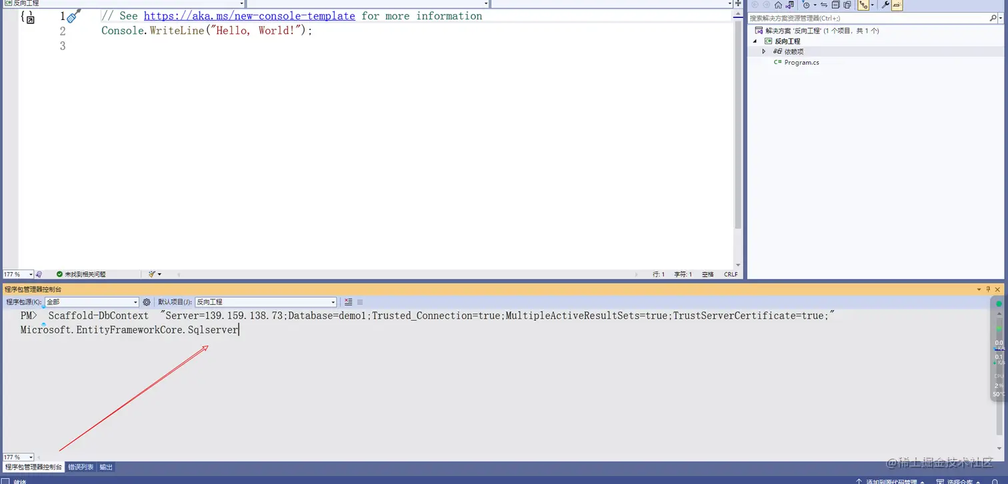Click the pin auto-hide icon of console panel
Image resolution: width=1008 pixels, height=484 pixels.
tap(989, 289)
